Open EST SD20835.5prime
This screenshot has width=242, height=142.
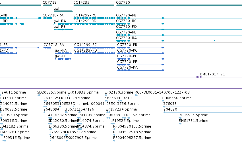click(x=51, y=92)
